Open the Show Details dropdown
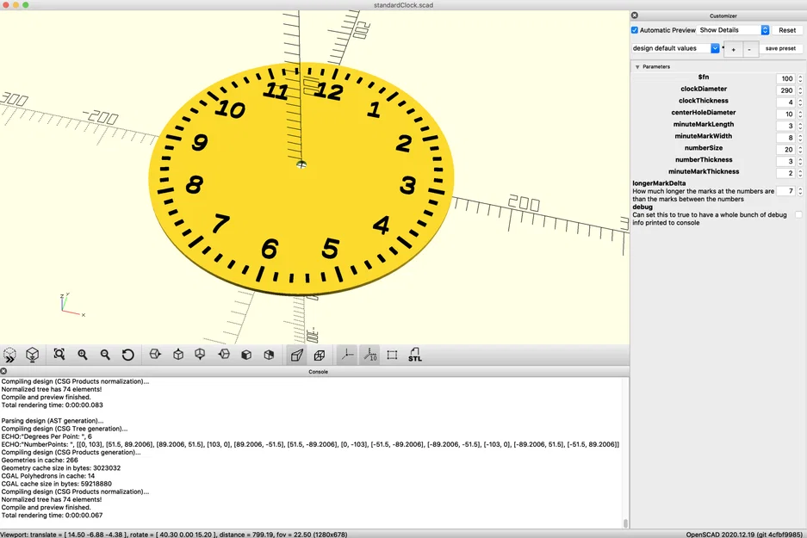 [x=733, y=30]
